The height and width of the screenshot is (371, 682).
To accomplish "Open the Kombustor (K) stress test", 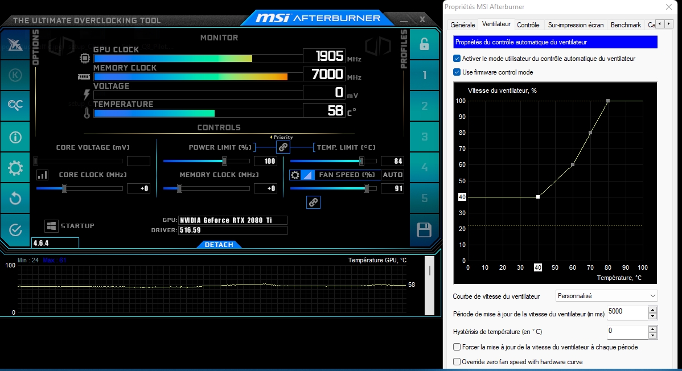I will click(15, 75).
